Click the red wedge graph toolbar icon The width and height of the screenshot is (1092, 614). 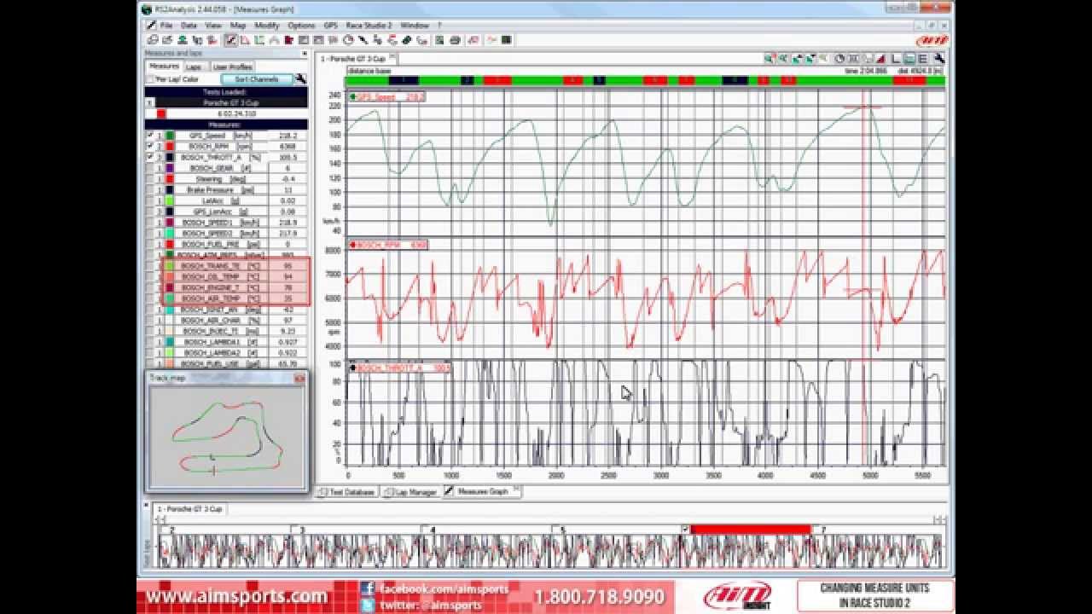click(881, 59)
